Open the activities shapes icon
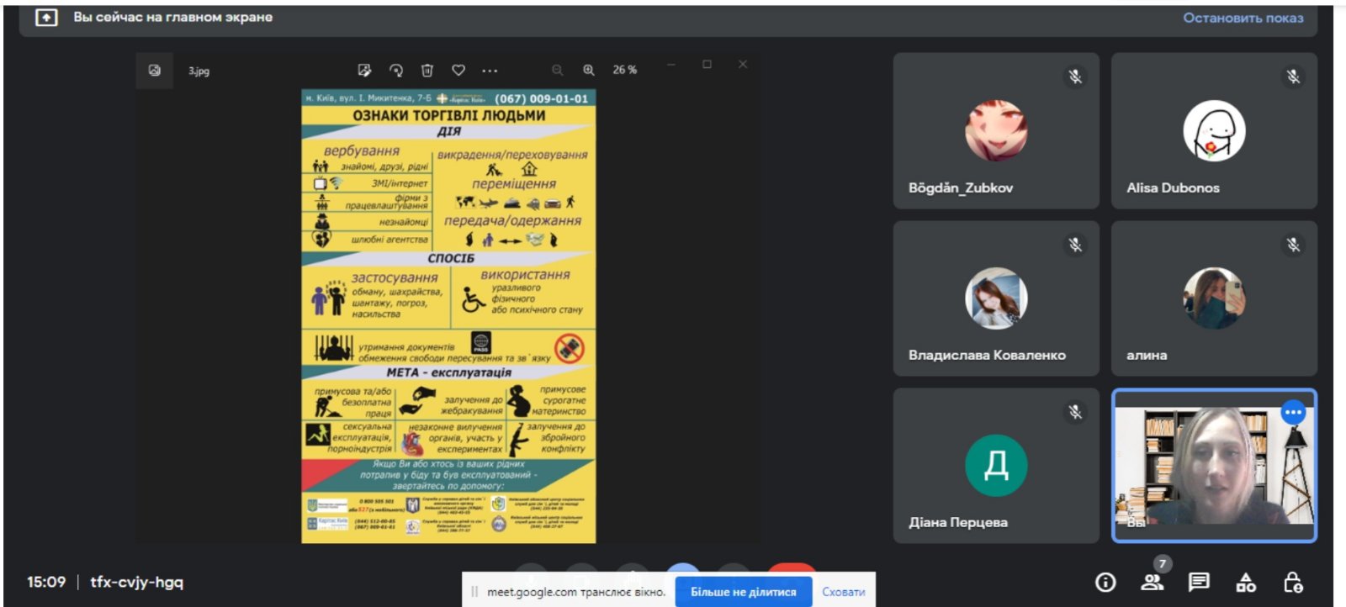The width and height of the screenshot is (1346, 607). (1246, 582)
